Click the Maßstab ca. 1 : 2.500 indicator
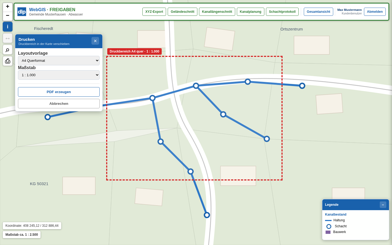The height and width of the screenshot is (245, 392). [x=22, y=235]
